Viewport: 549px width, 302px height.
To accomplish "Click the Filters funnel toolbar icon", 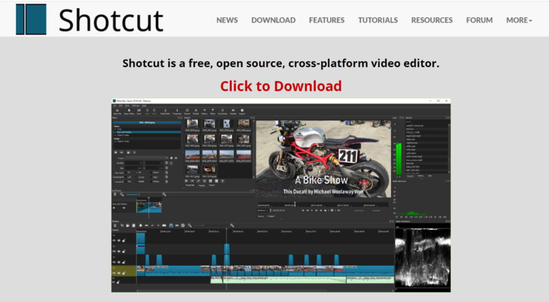I will (212, 111).
